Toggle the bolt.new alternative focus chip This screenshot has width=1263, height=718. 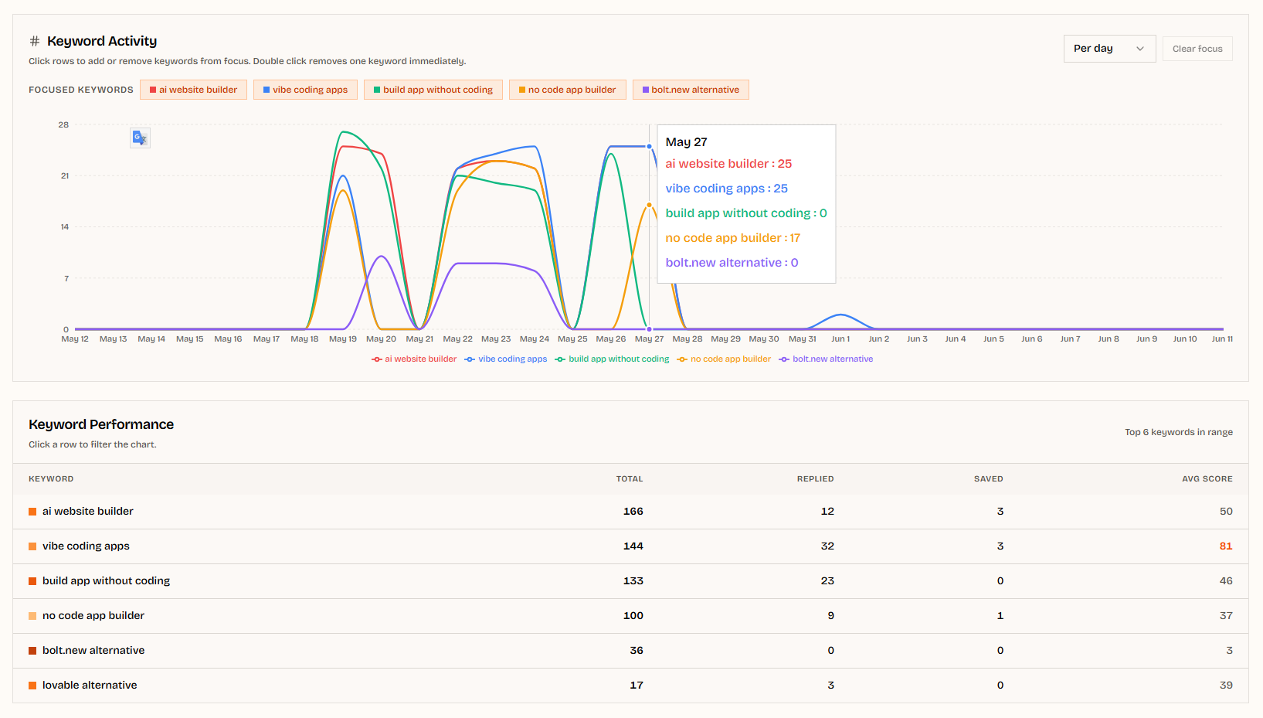tap(691, 90)
